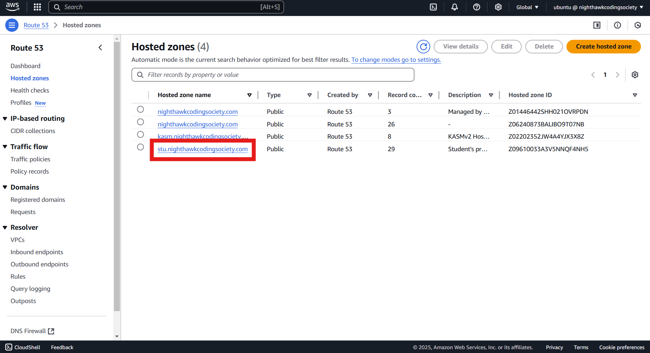Collapse the IP-based routing section
The image size is (650, 353).
5,119
